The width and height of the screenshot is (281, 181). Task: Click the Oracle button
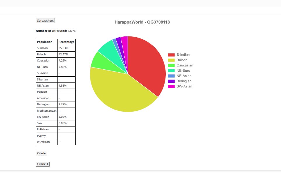pos(41,153)
